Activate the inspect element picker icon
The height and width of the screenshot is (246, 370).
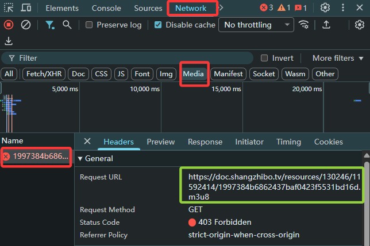[9, 8]
